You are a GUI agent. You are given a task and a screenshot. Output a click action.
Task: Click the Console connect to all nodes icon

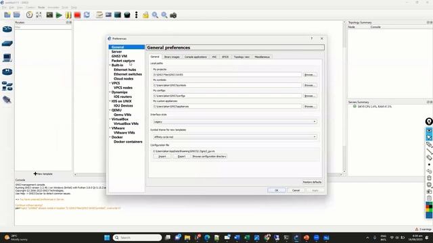(49, 15)
